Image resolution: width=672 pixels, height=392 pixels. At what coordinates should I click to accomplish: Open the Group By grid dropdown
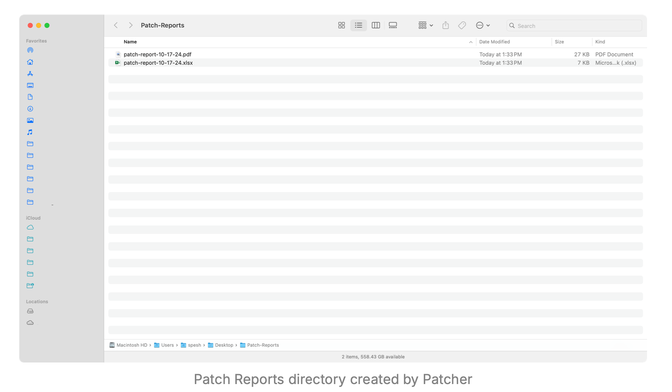[426, 25]
